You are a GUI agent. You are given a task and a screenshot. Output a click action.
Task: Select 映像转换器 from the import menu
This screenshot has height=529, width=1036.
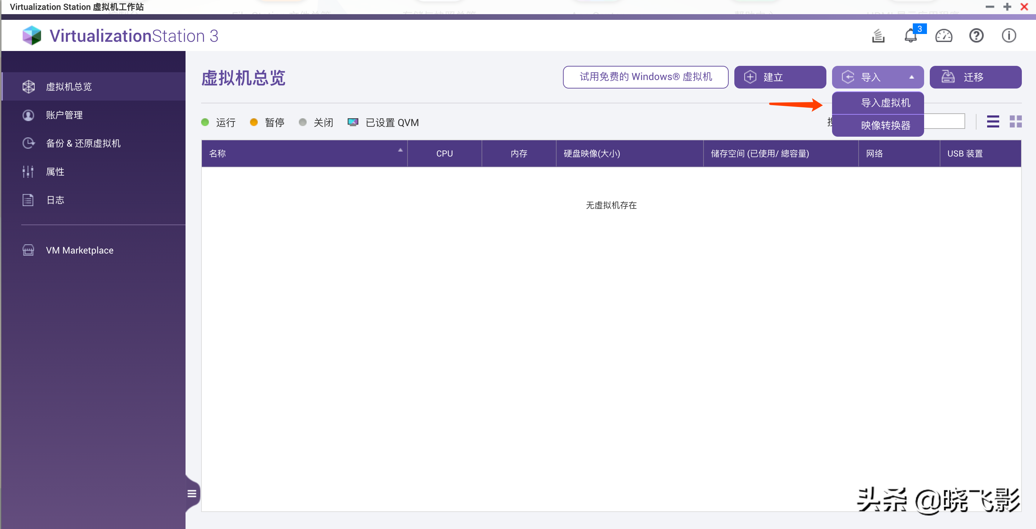point(884,125)
